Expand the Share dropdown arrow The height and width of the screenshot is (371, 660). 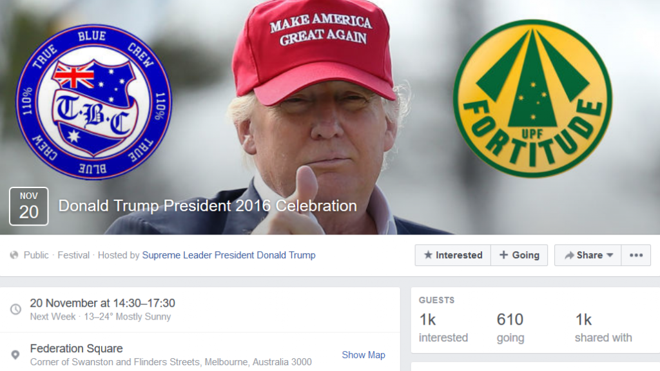pos(610,255)
